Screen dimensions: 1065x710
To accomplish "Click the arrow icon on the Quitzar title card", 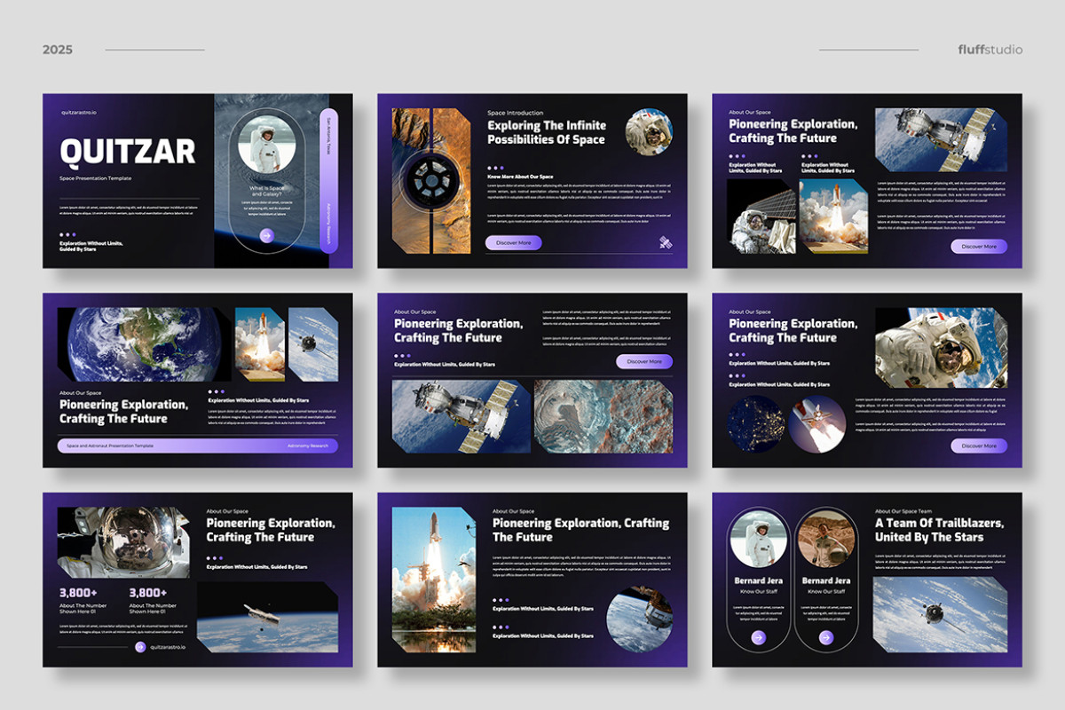I will point(266,236).
